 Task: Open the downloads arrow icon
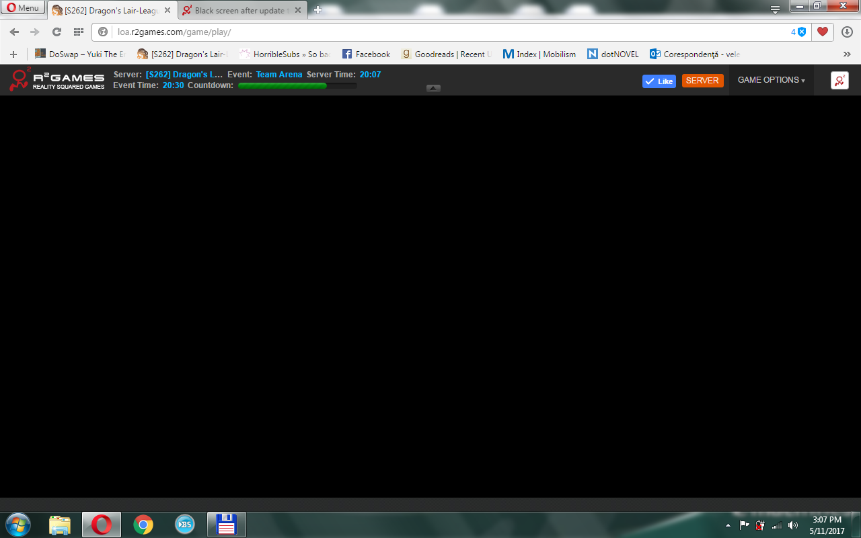tap(847, 32)
